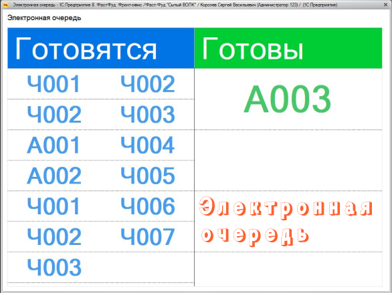
Task: Select the lone Ч003 in the last row
Action: click(x=54, y=268)
